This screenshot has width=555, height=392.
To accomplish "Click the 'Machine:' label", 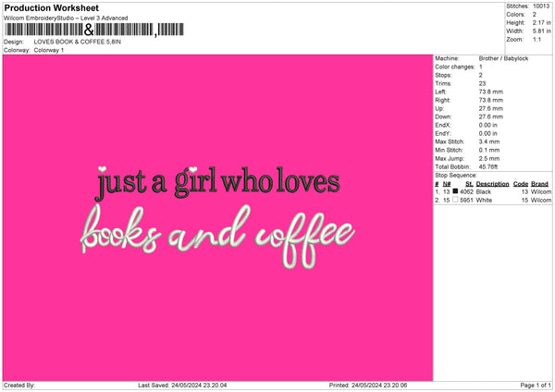I will [x=447, y=58].
